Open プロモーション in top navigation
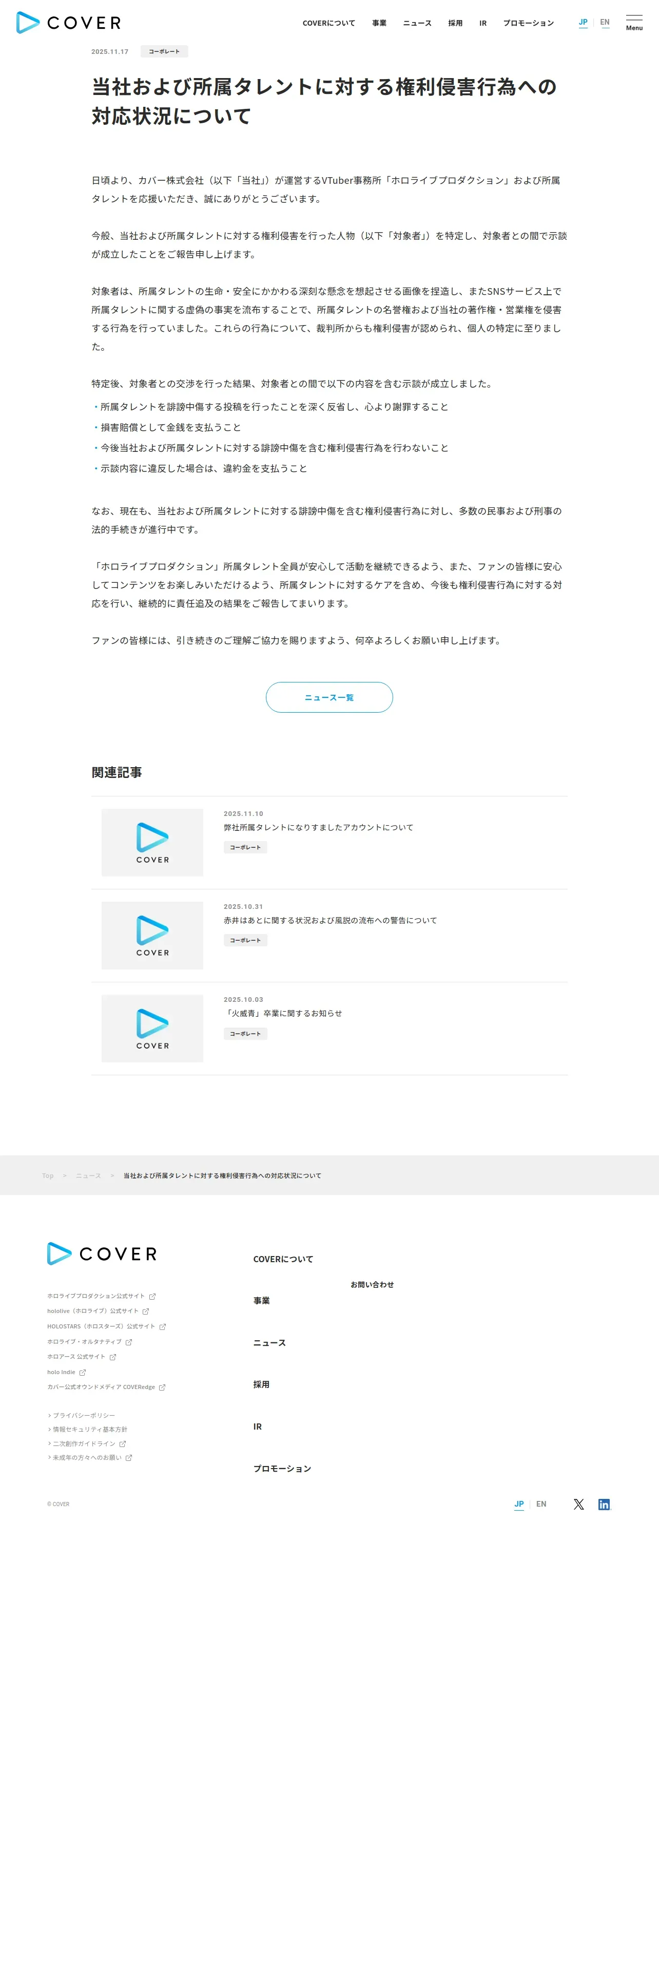The width and height of the screenshot is (659, 1978). tap(528, 23)
